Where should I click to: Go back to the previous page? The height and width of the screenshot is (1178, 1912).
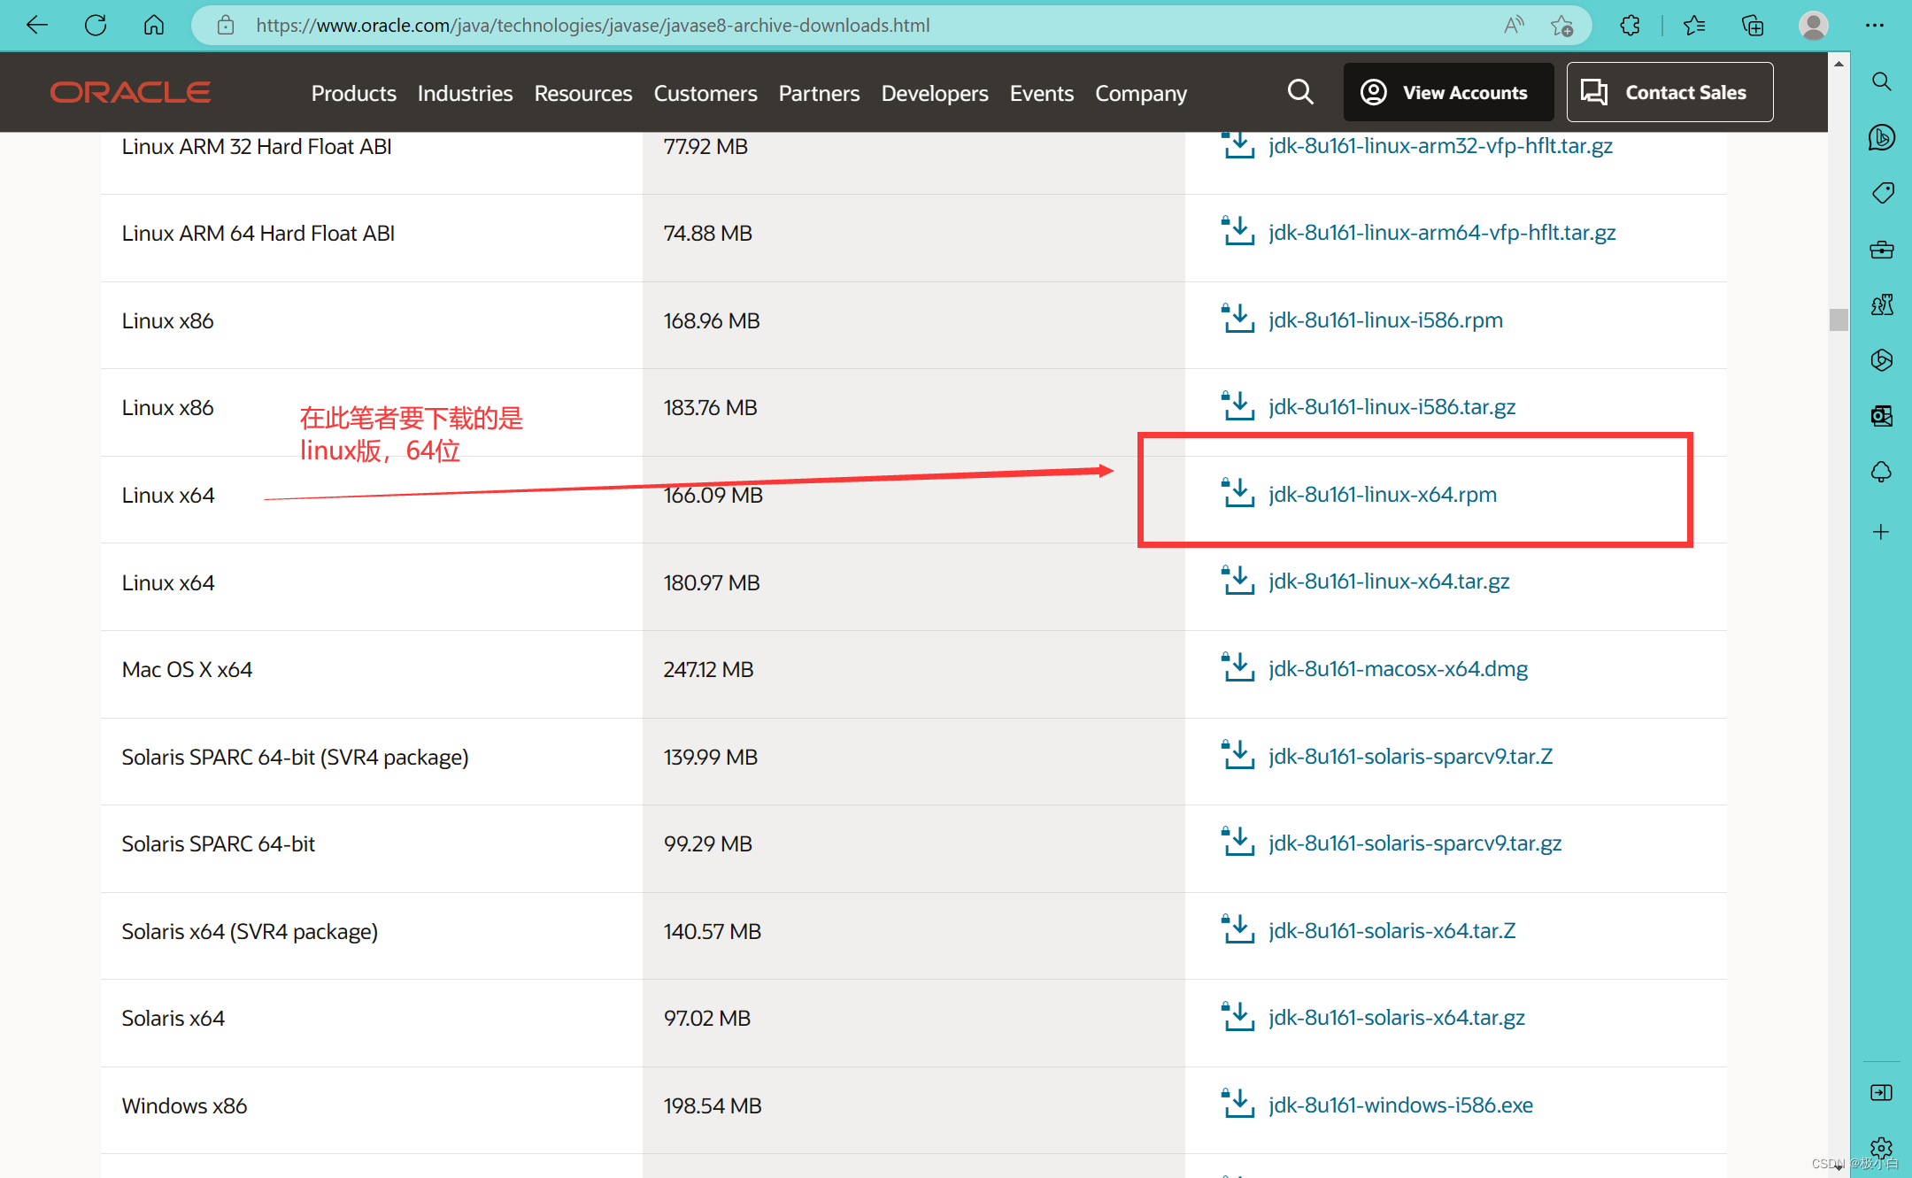click(x=37, y=25)
